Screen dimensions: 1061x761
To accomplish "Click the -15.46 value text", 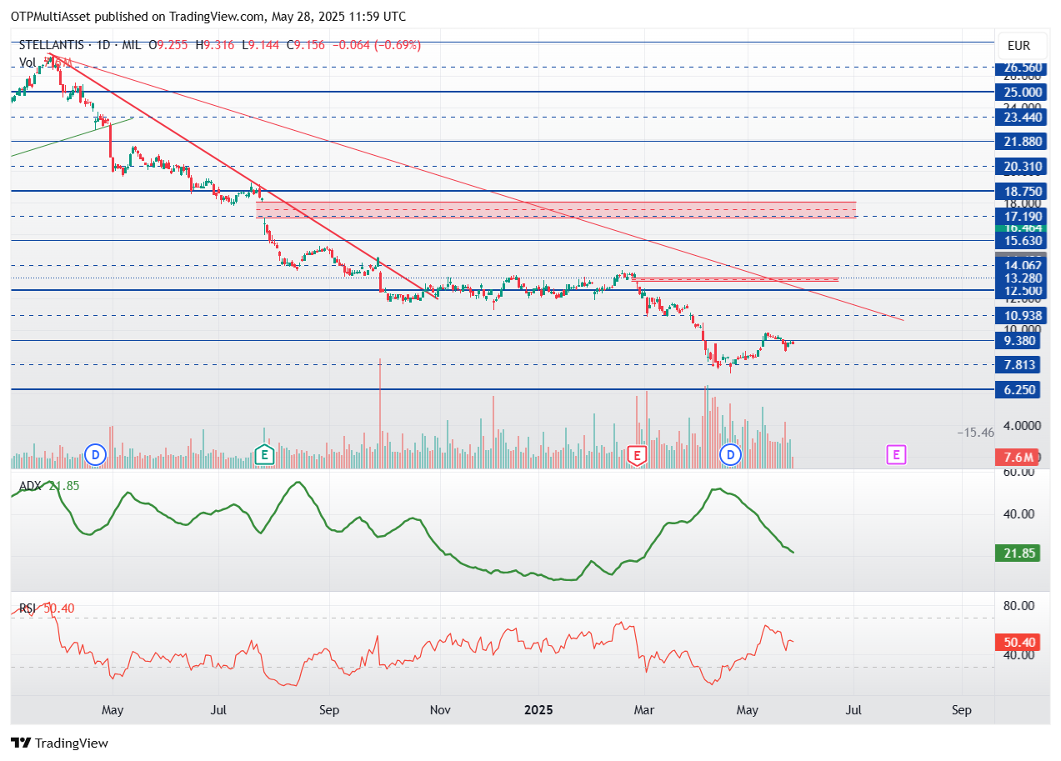I will pos(975,432).
